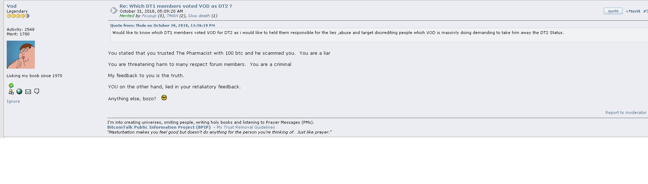Open Vod's username profile link

click(x=12, y=6)
